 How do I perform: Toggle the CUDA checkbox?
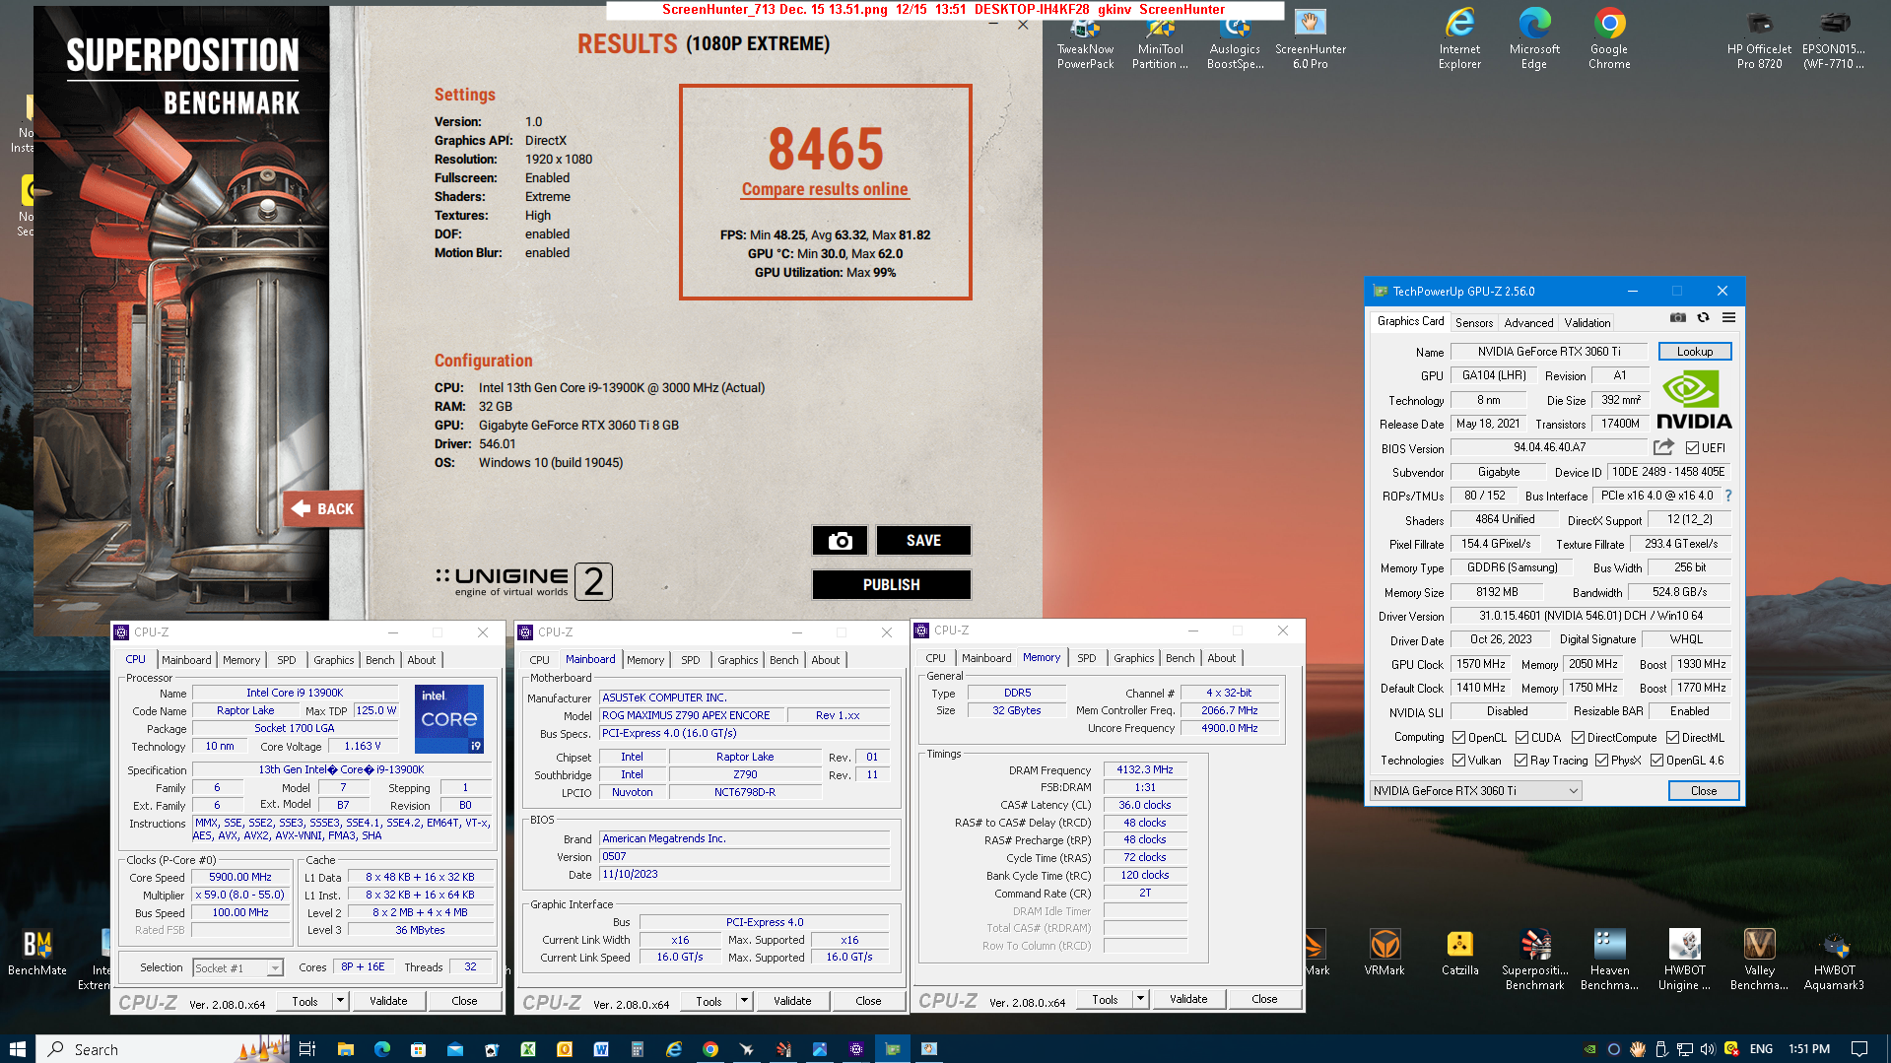click(x=1522, y=737)
